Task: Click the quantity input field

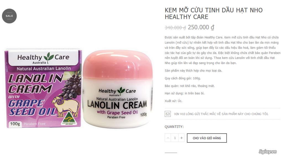Action: (x=175, y=138)
